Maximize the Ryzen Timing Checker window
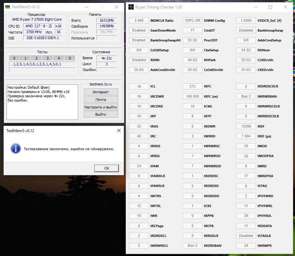 click(270, 7)
